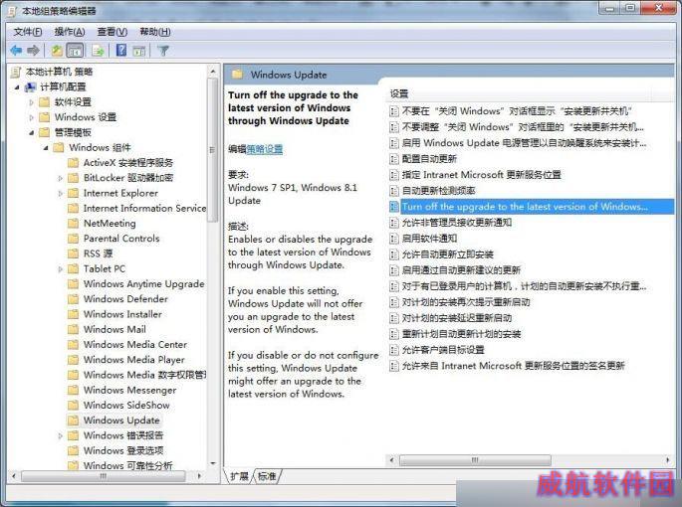
Task: Collapse the 计算机配置 node
Action: click(17, 87)
